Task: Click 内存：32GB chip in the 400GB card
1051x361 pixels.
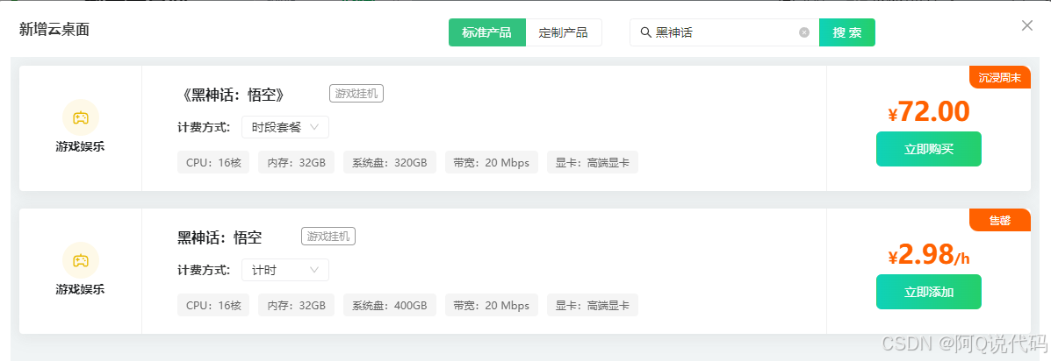Action: pos(296,305)
